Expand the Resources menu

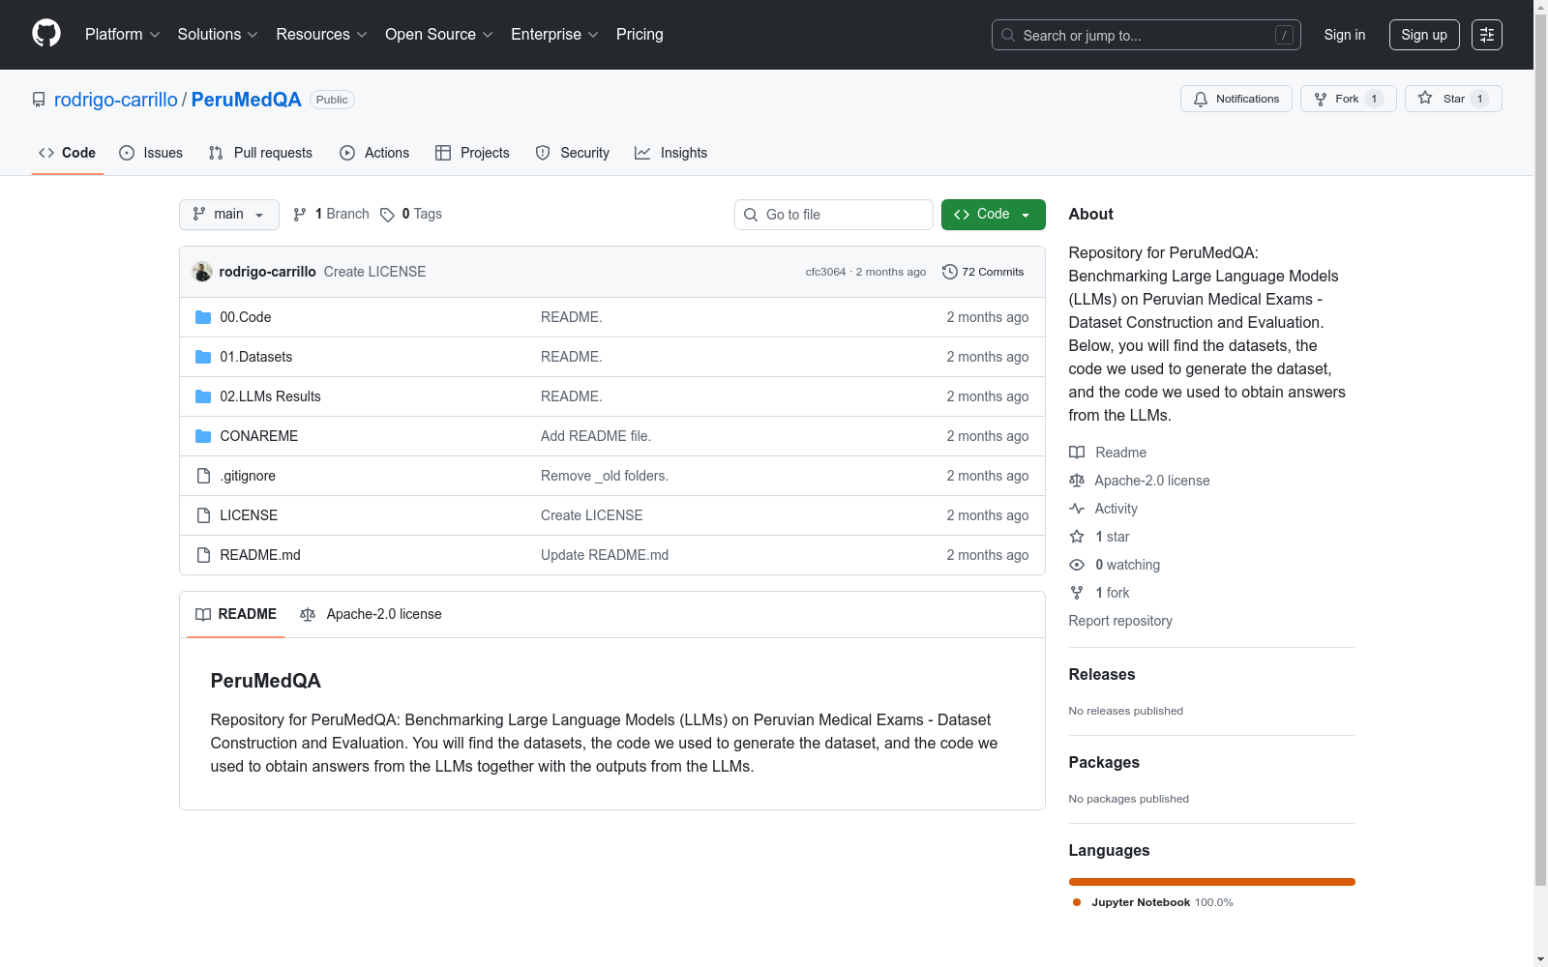(322, 35)
